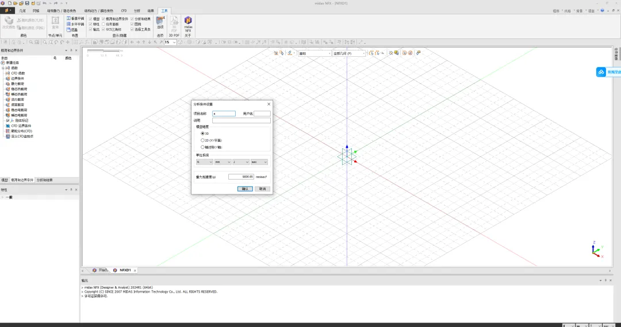
Task: Open the application menu button left of 几何 tab
Action: pos(7,11)
